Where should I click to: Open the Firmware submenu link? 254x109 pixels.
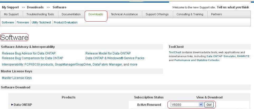click(x=23, y=22)
